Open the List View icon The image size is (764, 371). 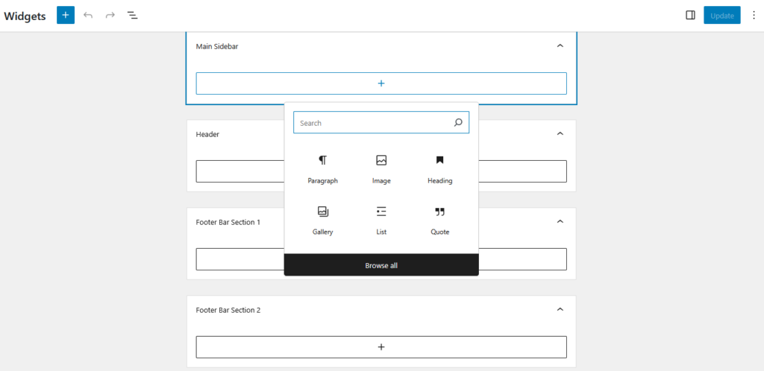click(132, 15)
